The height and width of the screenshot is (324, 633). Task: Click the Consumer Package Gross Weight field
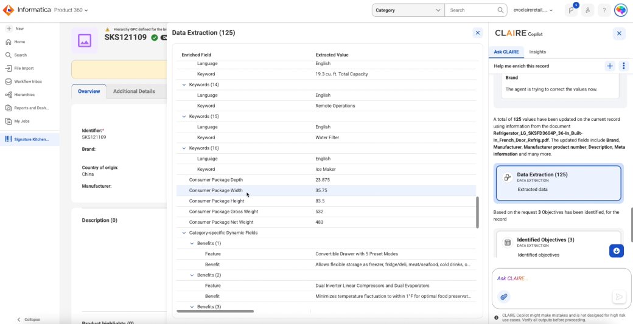coord(223,212)
